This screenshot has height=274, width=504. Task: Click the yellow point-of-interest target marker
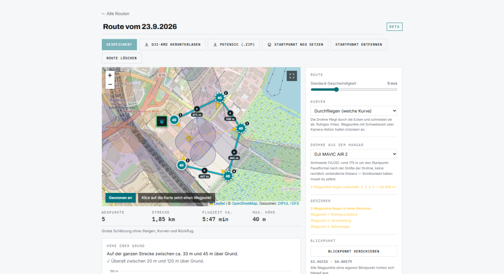click(x=189, y=138)
